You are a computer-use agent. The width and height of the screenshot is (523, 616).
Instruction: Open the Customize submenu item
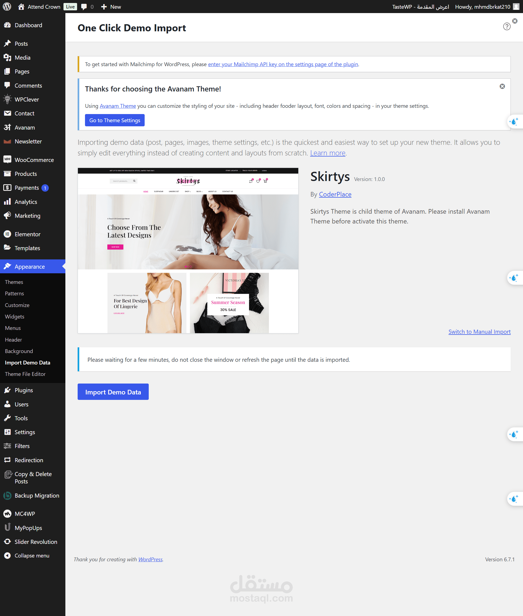point(17,305)
